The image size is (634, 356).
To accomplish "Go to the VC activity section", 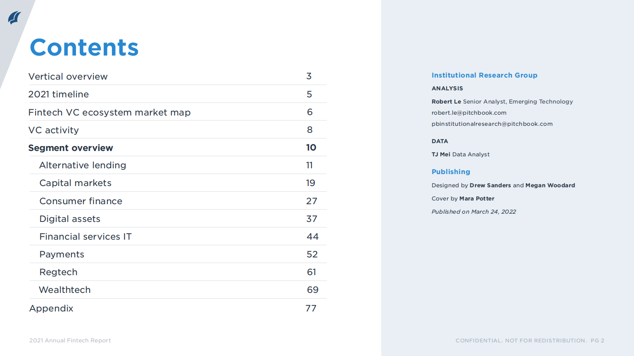I will click(54, 130).
